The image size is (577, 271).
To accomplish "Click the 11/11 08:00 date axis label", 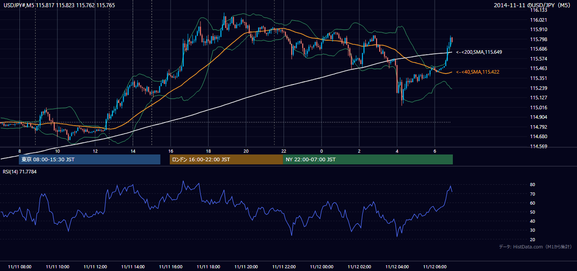I will tap(20, 267).
